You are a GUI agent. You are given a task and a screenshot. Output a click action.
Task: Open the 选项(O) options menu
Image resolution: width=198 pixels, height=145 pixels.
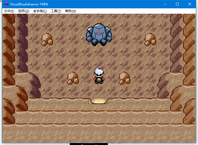[23, 11]
